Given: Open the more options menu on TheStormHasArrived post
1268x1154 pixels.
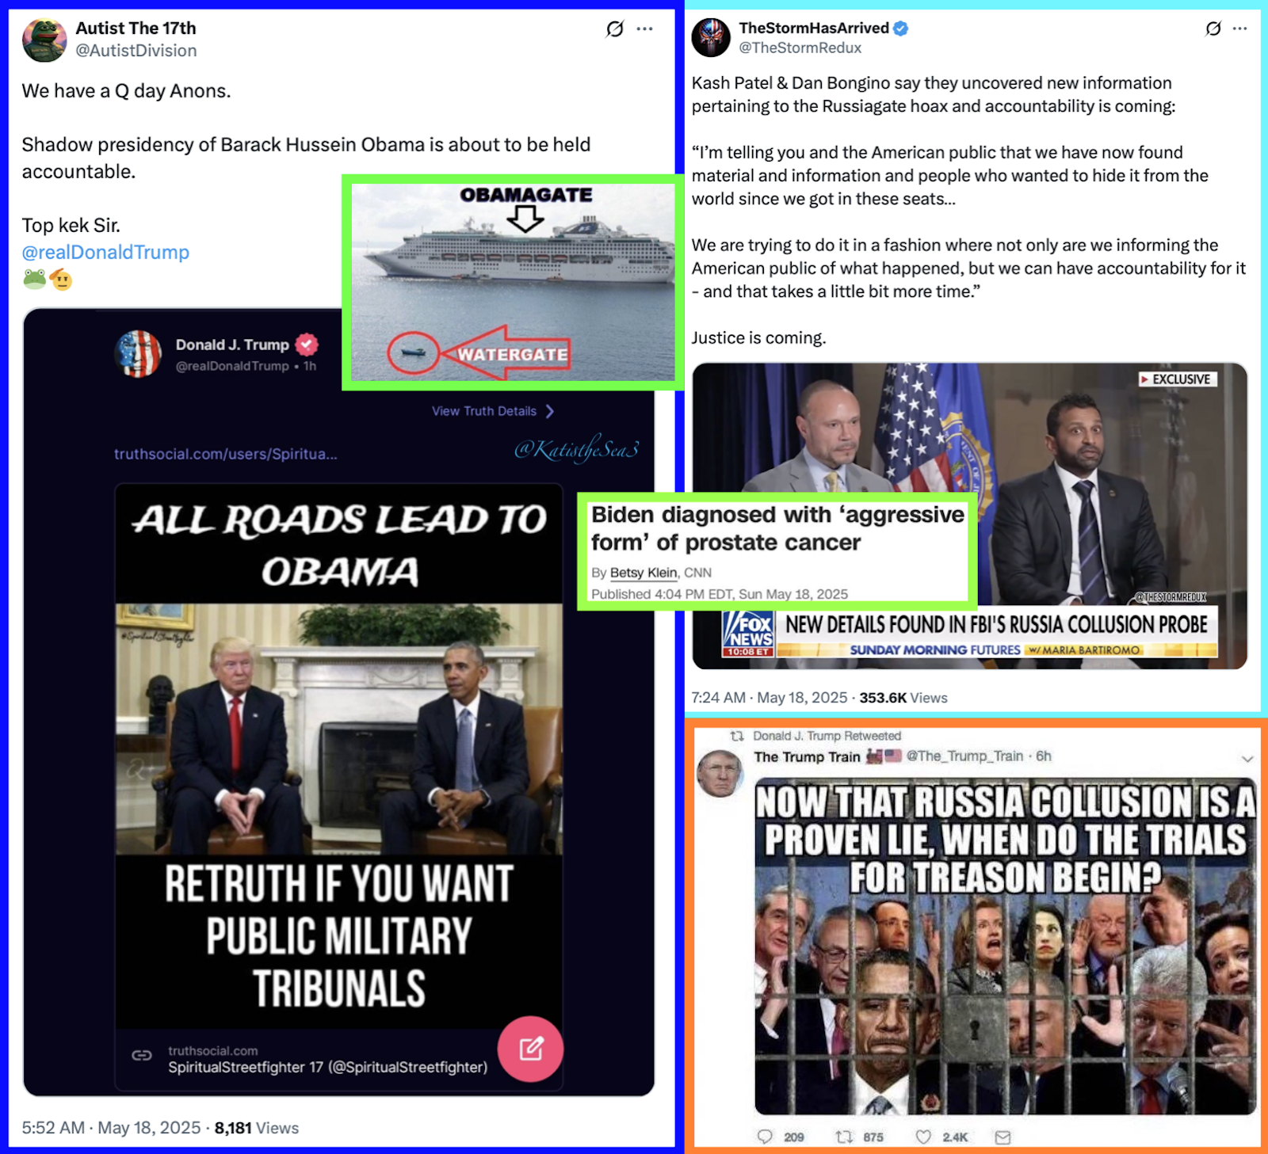Looking at the screenshot, I should [1240, 29].
